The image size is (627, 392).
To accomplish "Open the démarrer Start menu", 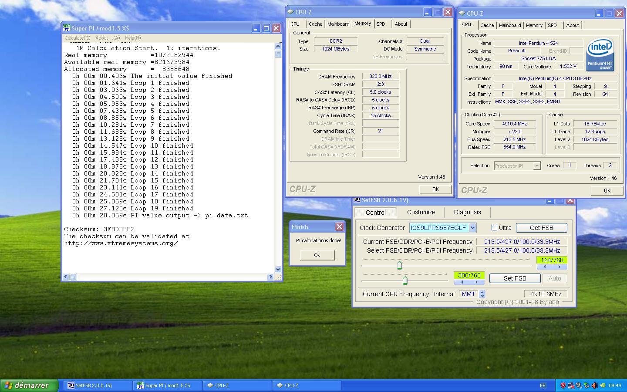I will coord(29,385).
